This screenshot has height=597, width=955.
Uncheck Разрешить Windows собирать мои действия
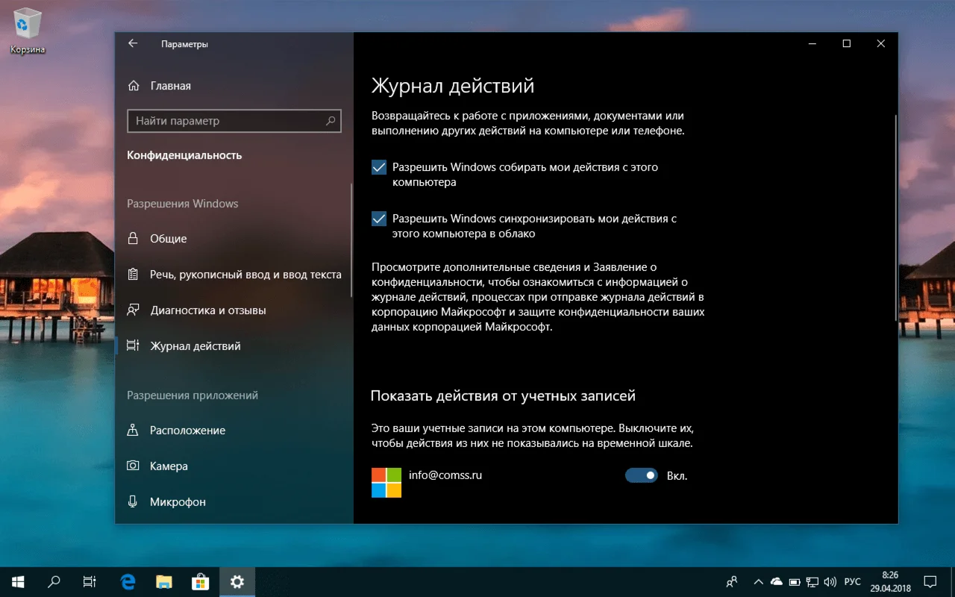(x=379, y=168)
